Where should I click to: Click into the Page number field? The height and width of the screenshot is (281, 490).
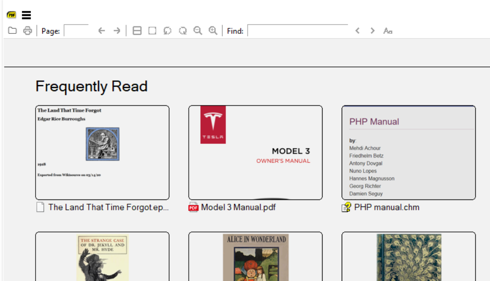76,31
